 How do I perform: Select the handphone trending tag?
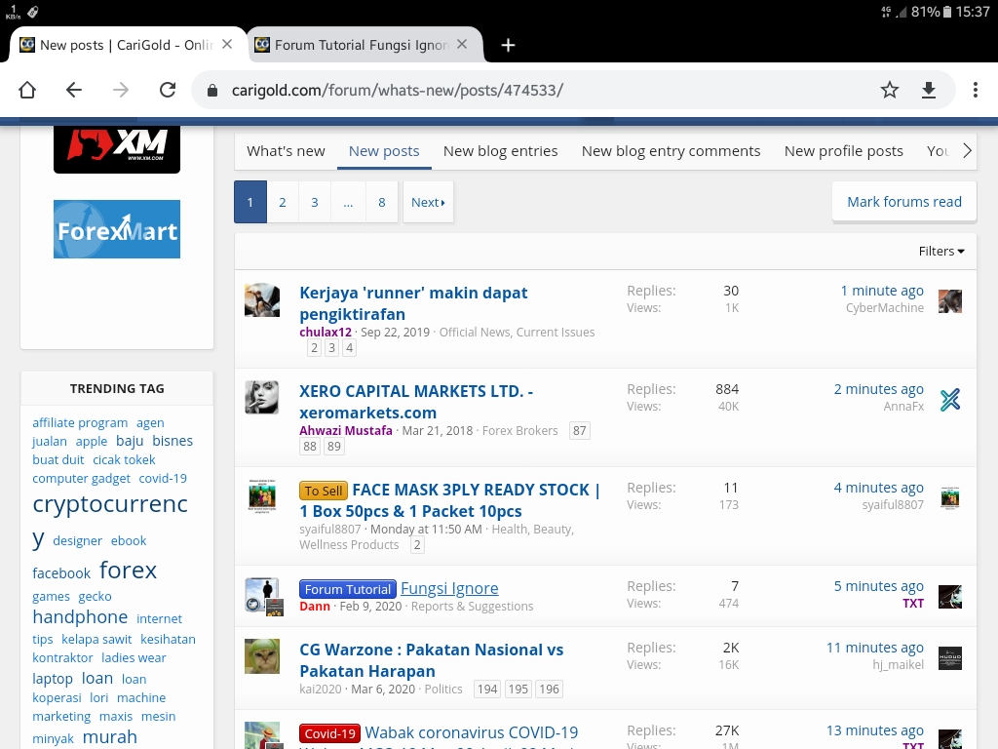click(80, 617)
